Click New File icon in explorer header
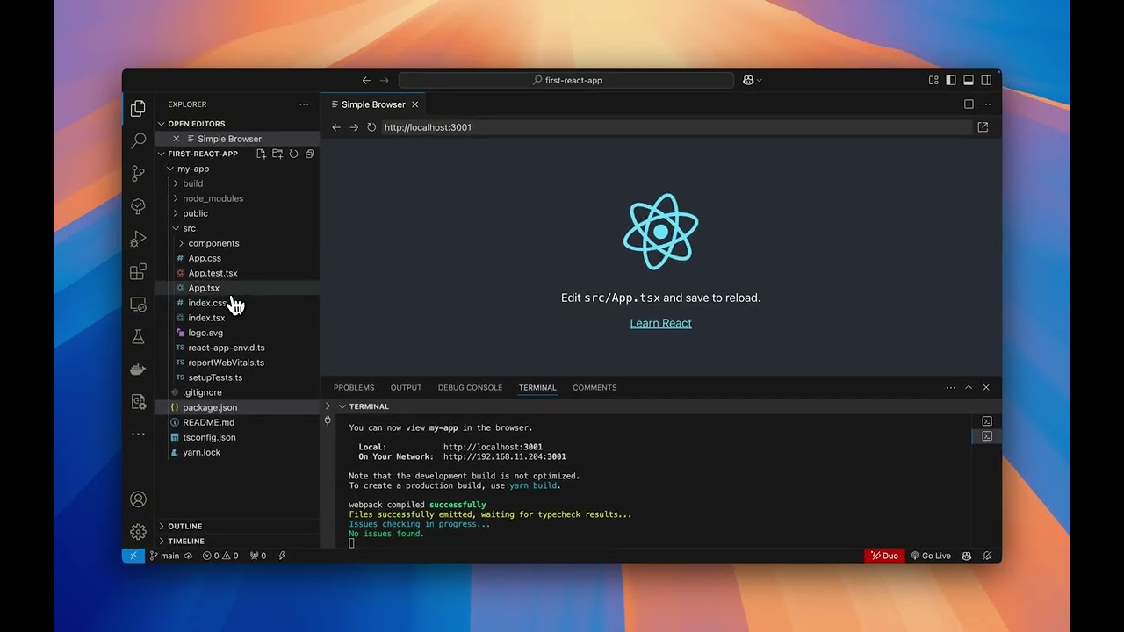The width and height of the screenshot is (1124, 632). [261, 154]
